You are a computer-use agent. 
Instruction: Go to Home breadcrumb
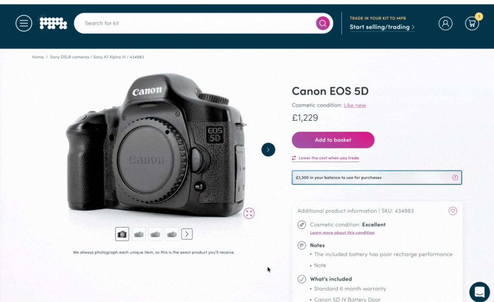(x=38, y=57)
